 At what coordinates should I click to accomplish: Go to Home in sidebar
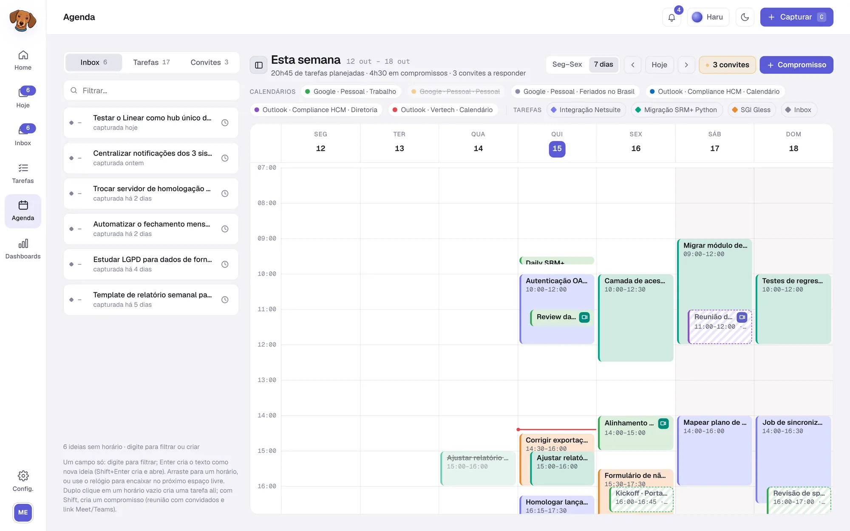pyautogui.click(x=23, y=60)
